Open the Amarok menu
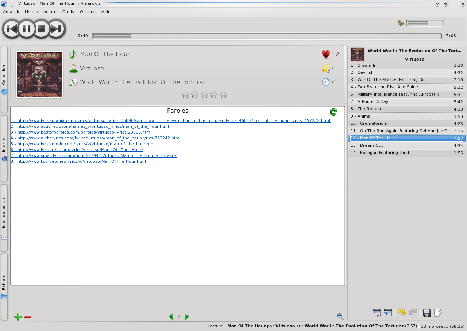This screenshot has width=467, height=331. [x=11, y=12]
